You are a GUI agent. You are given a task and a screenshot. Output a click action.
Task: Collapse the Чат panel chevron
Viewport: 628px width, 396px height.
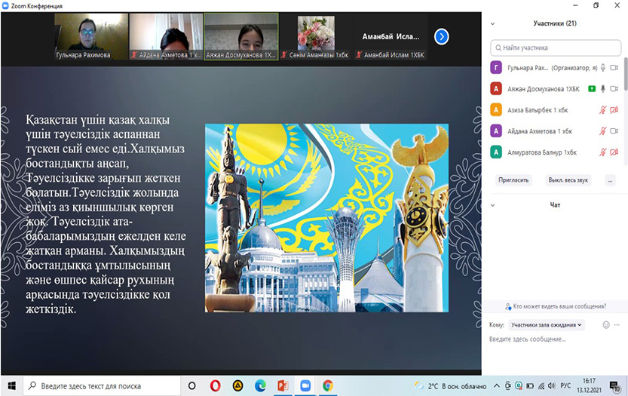tap(493, 204)
